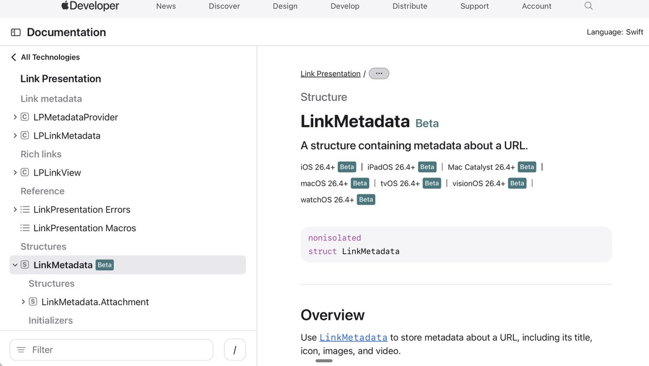Follow the LinkMetadata link in Overview
Screen dimensions: 649x366
[353, 337]
